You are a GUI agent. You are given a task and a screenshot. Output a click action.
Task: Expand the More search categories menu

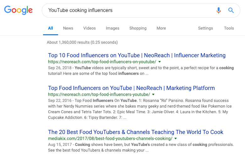(x=161, y=28)
